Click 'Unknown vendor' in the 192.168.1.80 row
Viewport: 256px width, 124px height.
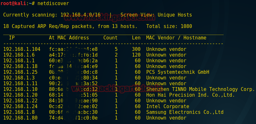tap(166, 118)
